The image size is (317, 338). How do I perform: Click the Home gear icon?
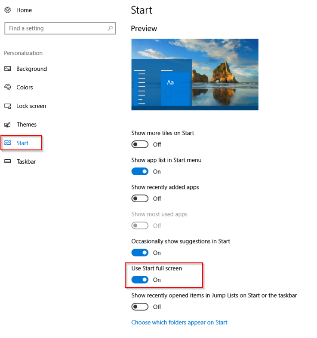tap(8, 10)
